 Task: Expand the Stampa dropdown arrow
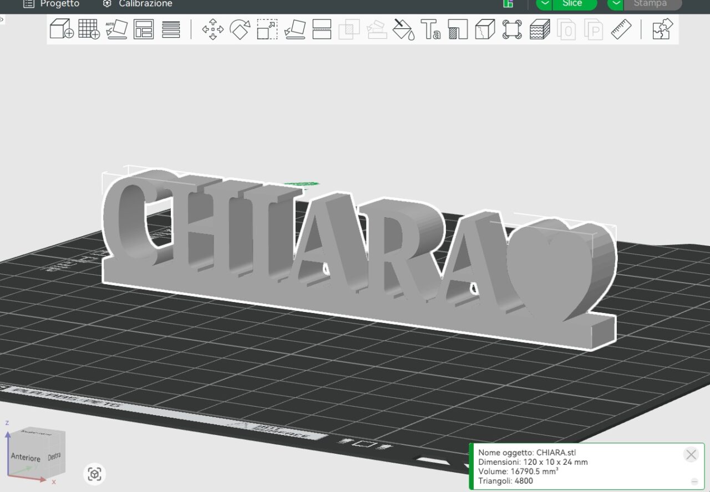(616, 3)
